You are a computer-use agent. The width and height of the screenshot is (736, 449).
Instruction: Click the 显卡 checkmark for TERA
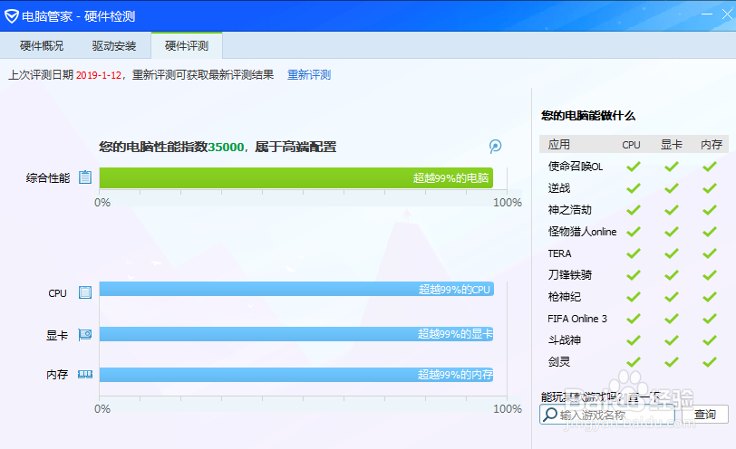coord(672,253)
